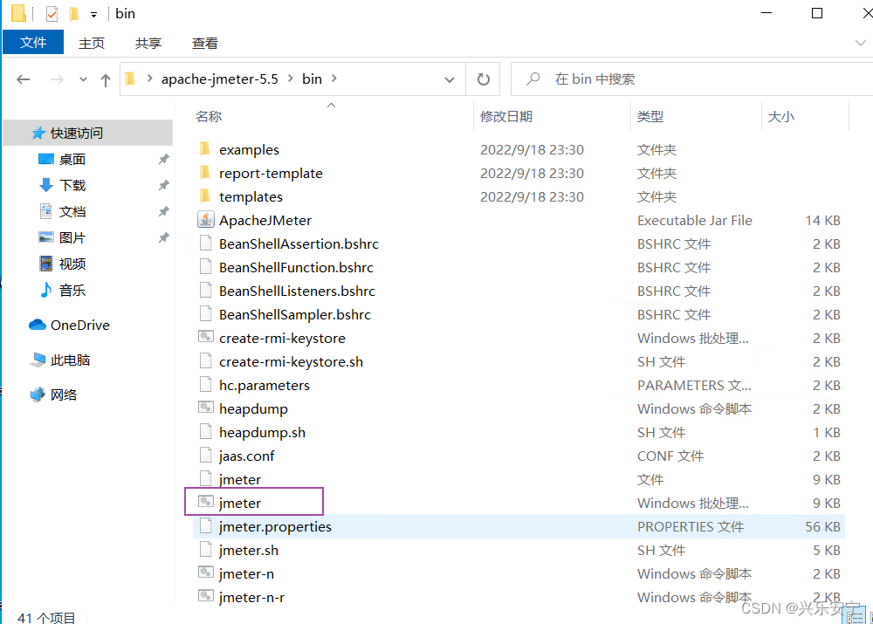Sort by the 类型 (Type) column header
The height and width of the screenshot is (624, 873).
coord(696,116)
